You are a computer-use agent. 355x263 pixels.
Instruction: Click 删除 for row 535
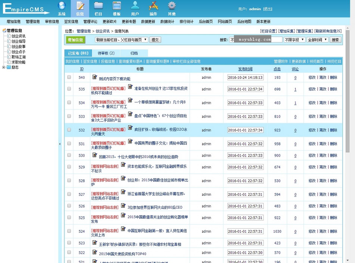tap(334, 89)
